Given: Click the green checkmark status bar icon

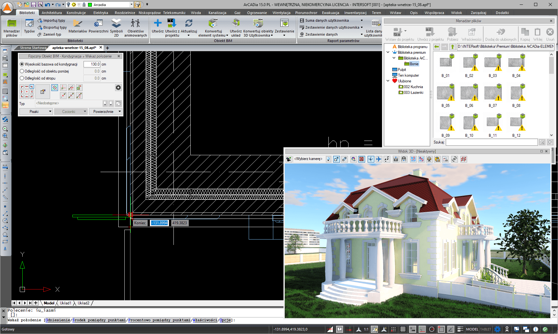Looking at the screenshot, I should click(545, 329).
